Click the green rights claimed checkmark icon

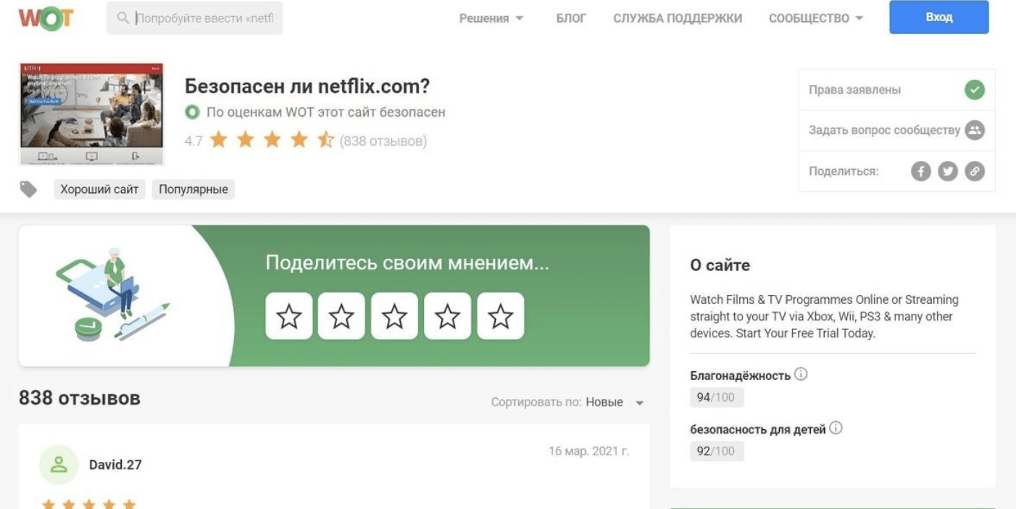[x=975, y=90]
